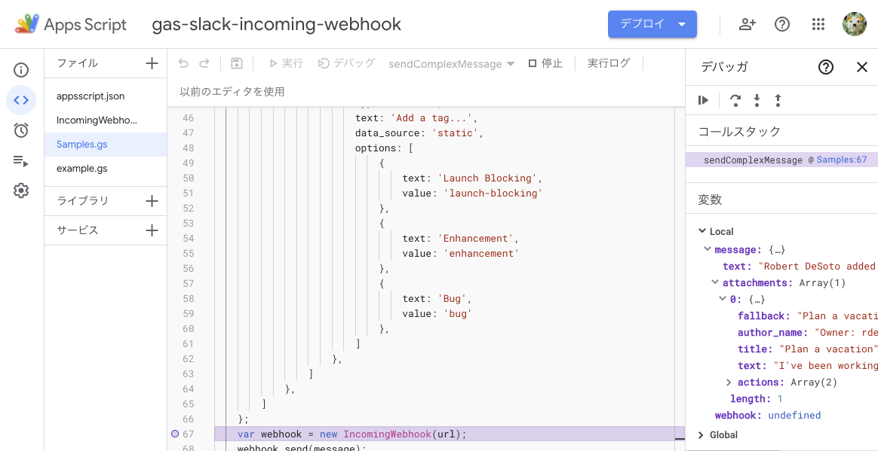Click the 実行 run button
The height and width of the screenshot is (451, 878).
[286, 63]
